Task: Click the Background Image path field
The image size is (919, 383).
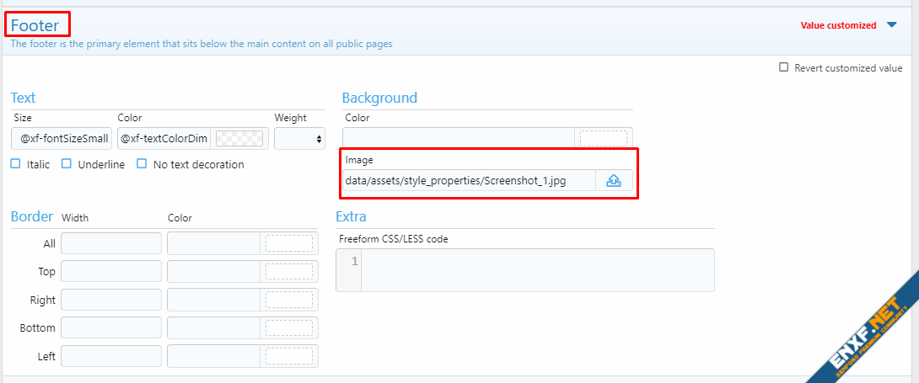Action: coord(469,181)
